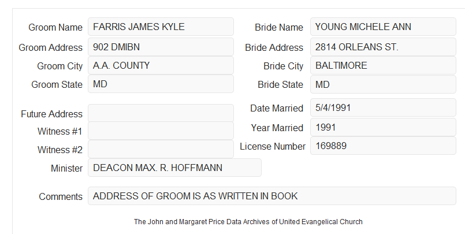
Task: Click the Comments label
Action: (61, 196)
